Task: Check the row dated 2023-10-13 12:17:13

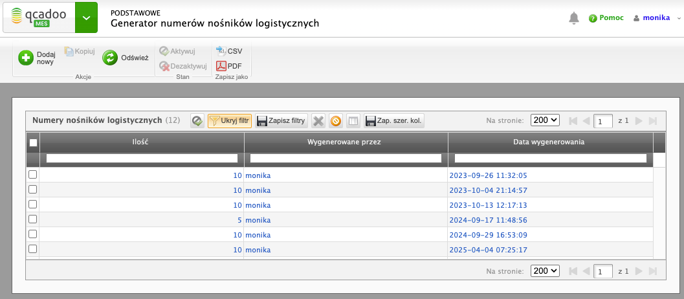Action: [33, 205]
